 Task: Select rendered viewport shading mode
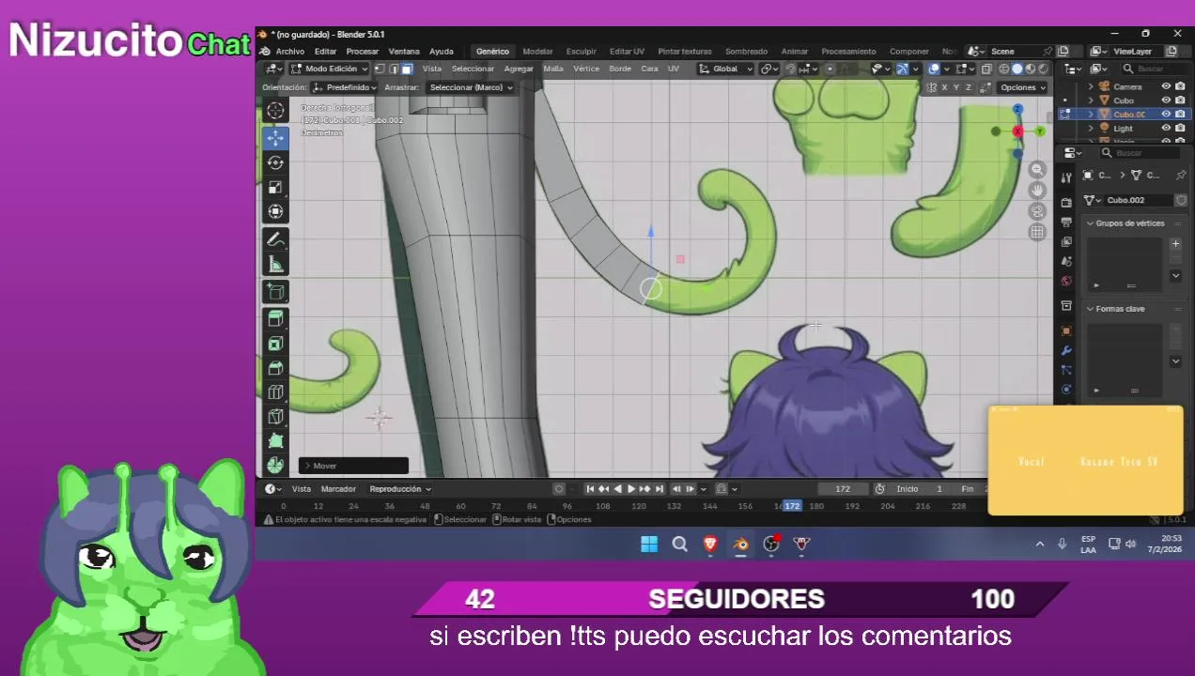click(x=1043, y=69)
